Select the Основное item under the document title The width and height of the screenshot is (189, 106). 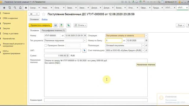[x=34, y=19]
